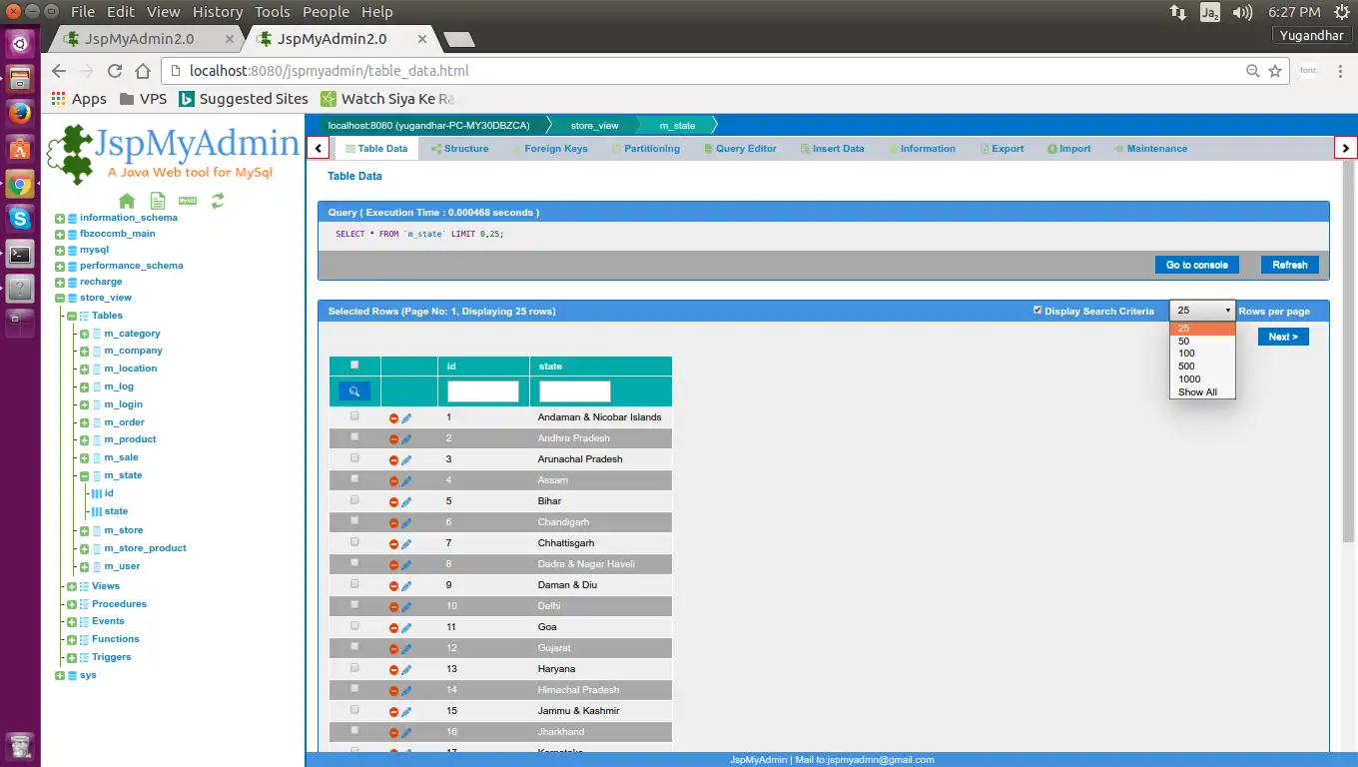Go to JspMyAdmin home via house icon
This screenshot has height=767, width=1358.
[x=127, y=201]
